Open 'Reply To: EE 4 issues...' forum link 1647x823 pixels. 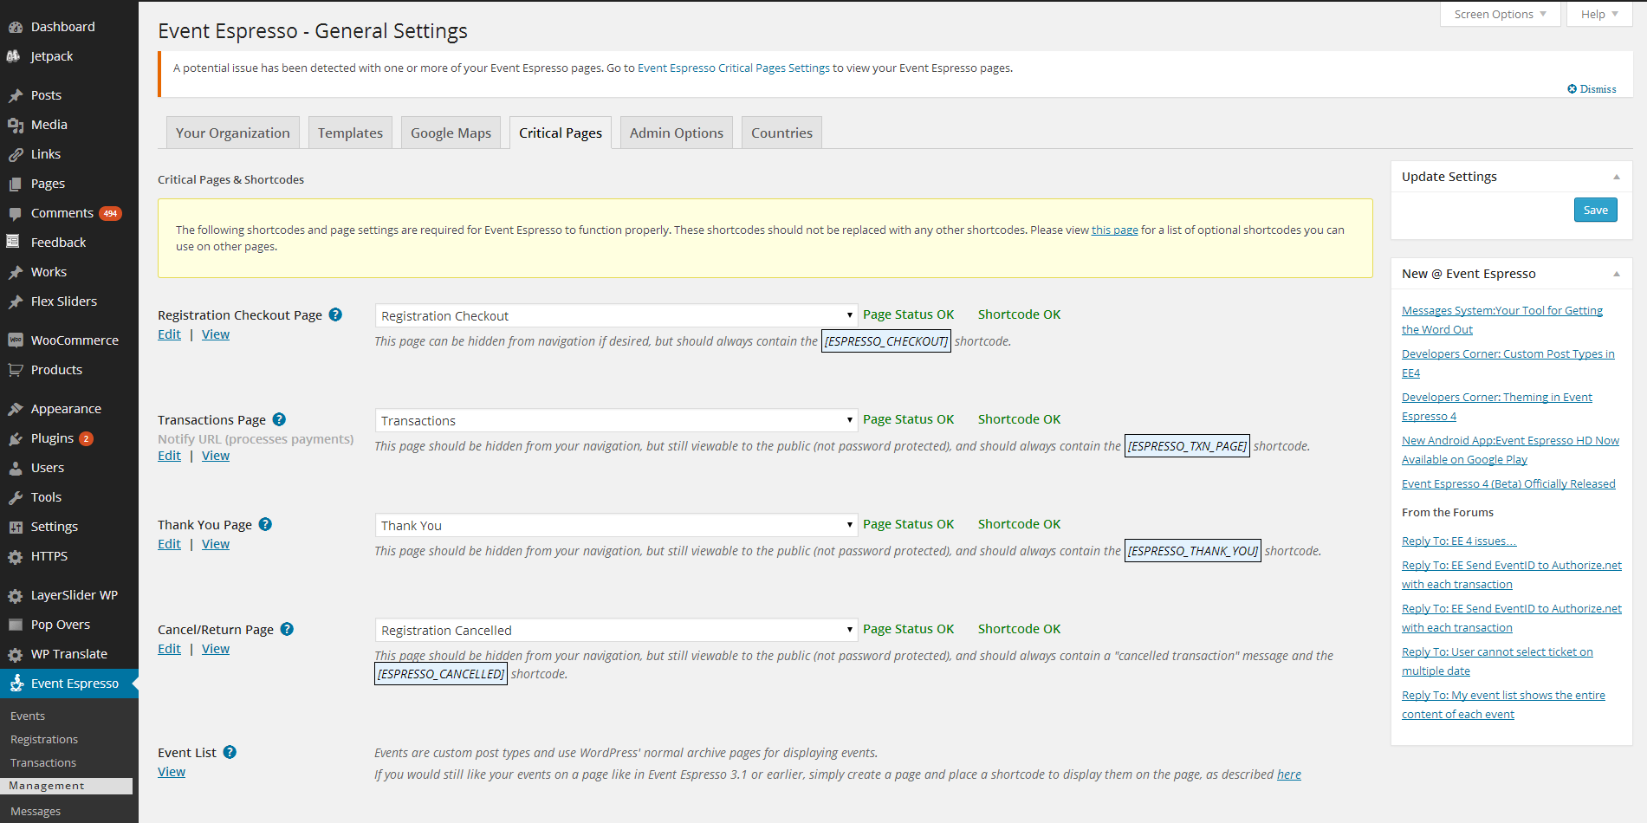tap(1459, 541)
